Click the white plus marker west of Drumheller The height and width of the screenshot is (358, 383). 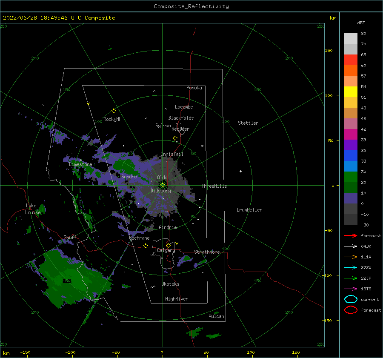click(x=240, y=171)
